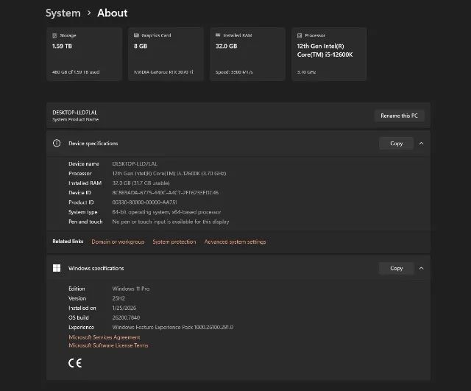Open the System protection link

[174, 242]
